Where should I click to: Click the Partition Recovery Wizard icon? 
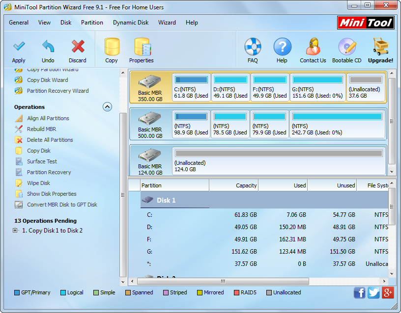coord(19,91)
